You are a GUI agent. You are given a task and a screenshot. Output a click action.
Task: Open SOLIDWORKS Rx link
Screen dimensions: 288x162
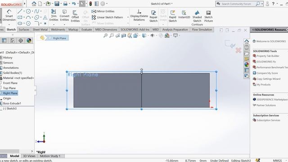[266, 62]
